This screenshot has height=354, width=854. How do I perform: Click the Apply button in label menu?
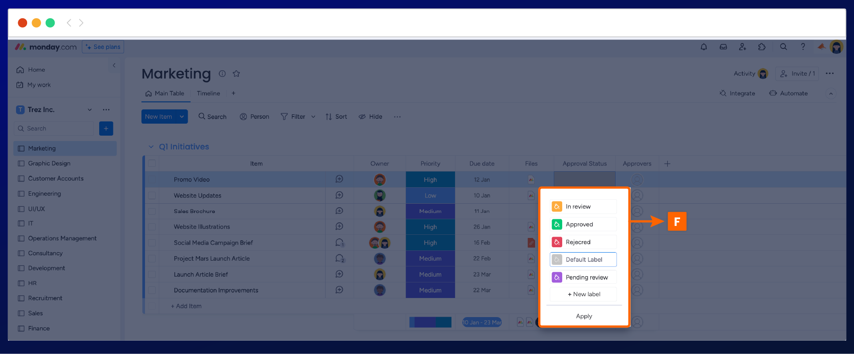pyautogui.click(x=584, y=316)
